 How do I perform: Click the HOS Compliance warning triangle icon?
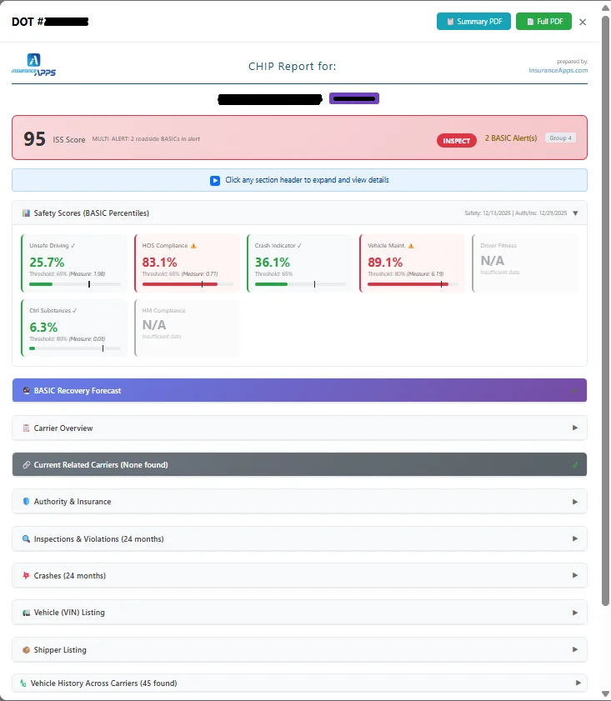point(193,245)
